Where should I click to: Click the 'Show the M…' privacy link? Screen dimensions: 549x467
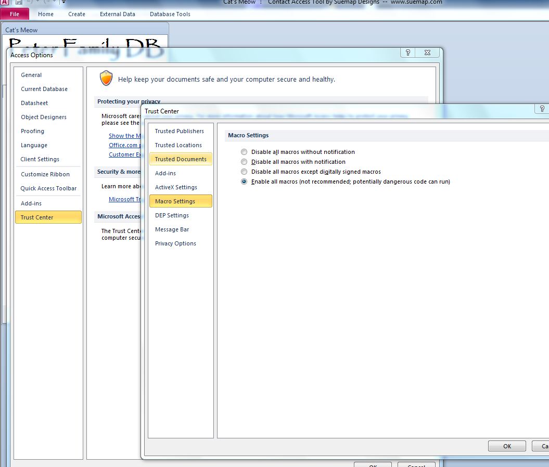click(125, 136)
